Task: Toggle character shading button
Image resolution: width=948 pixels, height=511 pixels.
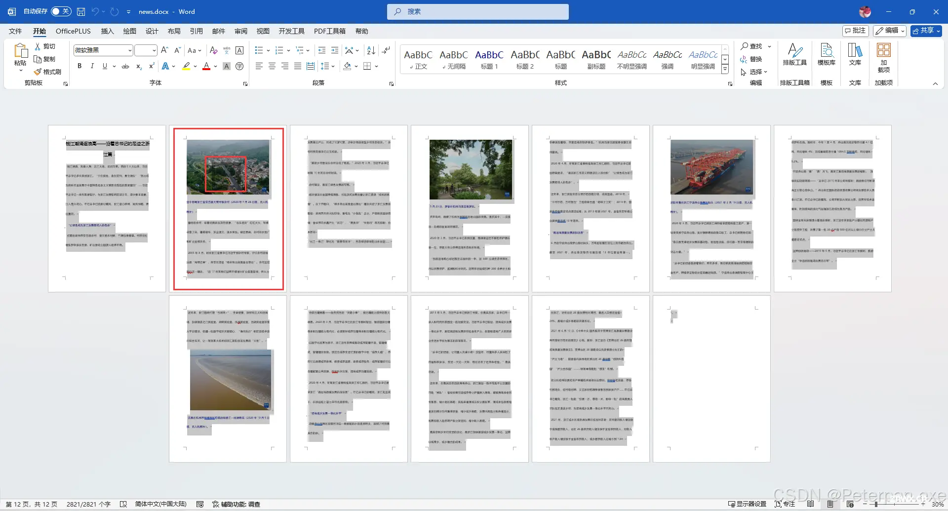Action: (x=227, y=66)
